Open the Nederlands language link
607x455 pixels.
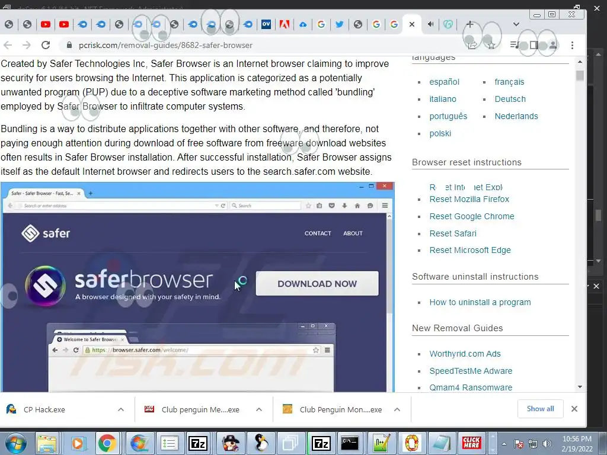point(516,117)
